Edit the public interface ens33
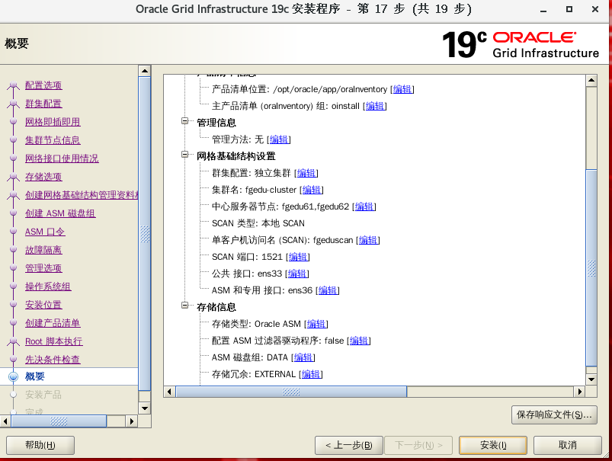Screen dimensions: 612x461 coord(297,274)
